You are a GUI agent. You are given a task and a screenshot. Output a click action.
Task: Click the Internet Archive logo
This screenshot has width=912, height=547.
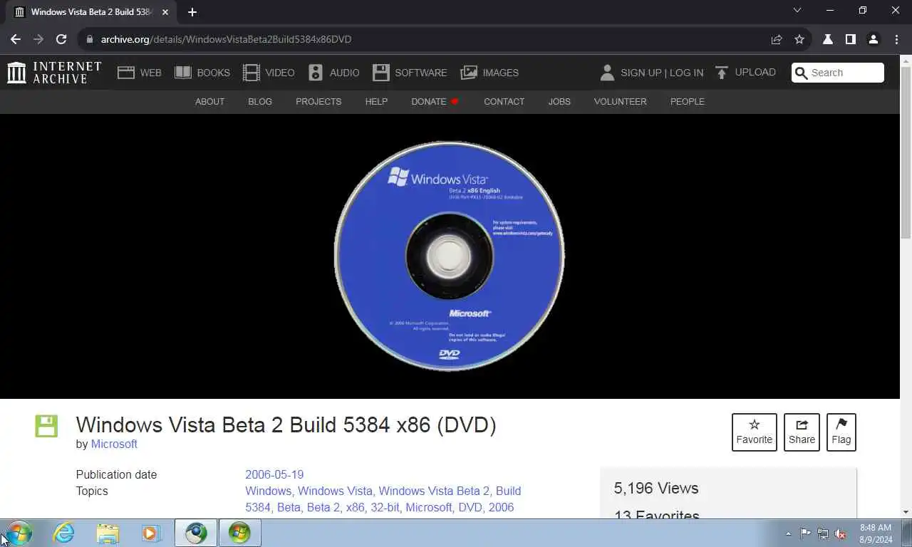coord(54,73)
